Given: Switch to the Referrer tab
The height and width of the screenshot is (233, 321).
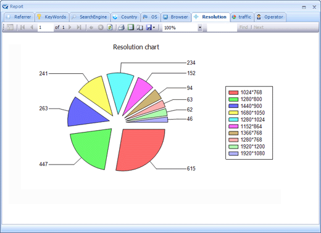Looking at the screenshot, I should tap(19, 17).
